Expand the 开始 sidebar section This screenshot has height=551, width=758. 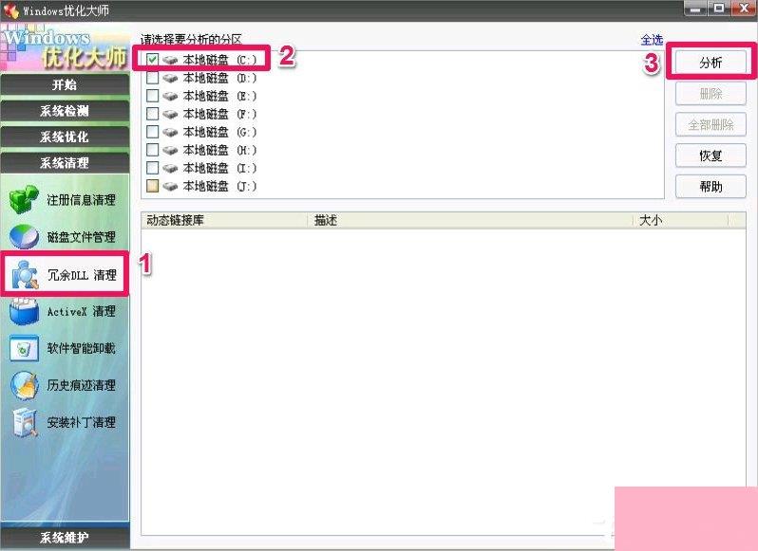point(65,85)
